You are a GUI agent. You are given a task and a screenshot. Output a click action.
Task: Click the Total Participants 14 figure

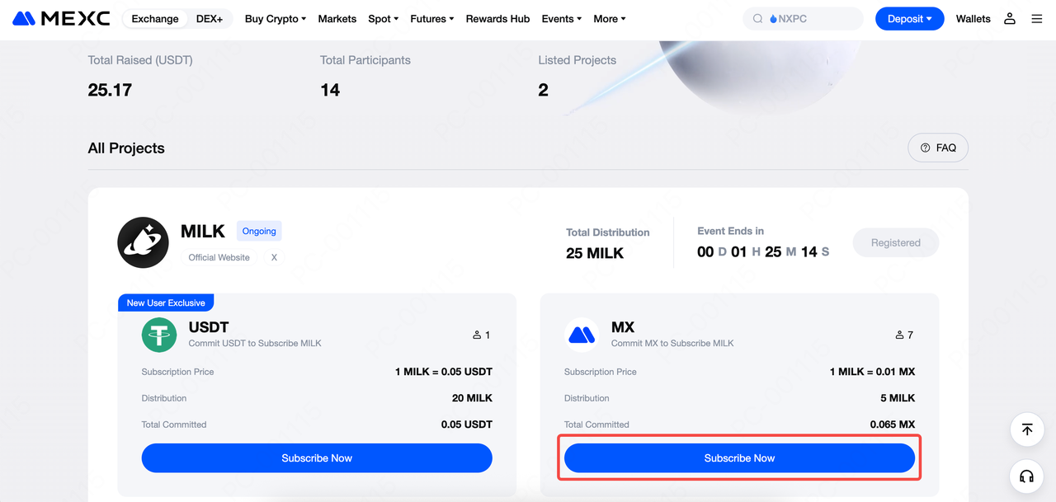coord(330,90)
